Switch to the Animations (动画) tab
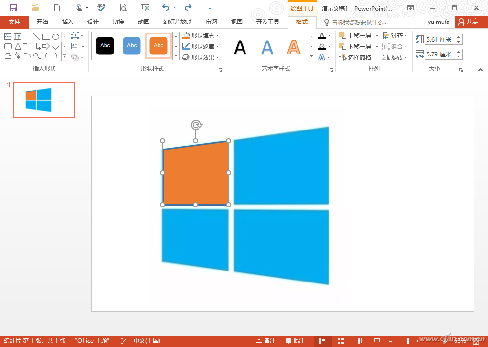The image size is (488, 347). click(144, 22)
